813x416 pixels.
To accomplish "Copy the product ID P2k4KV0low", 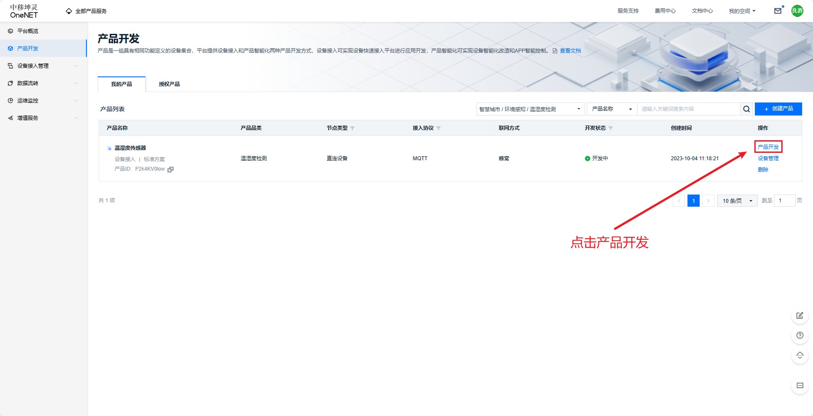I will [170, 169].
